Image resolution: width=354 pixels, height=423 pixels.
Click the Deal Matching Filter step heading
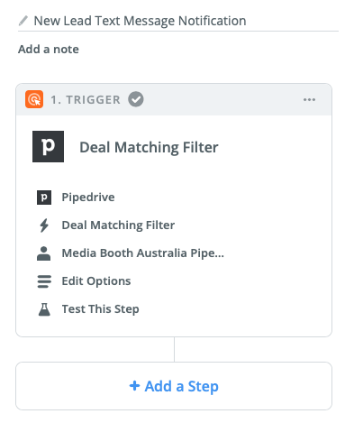click(149, 147)
